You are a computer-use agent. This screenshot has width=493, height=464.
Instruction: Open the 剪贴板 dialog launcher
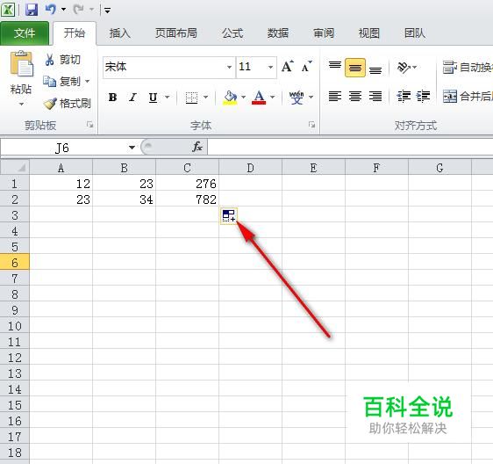90,125
